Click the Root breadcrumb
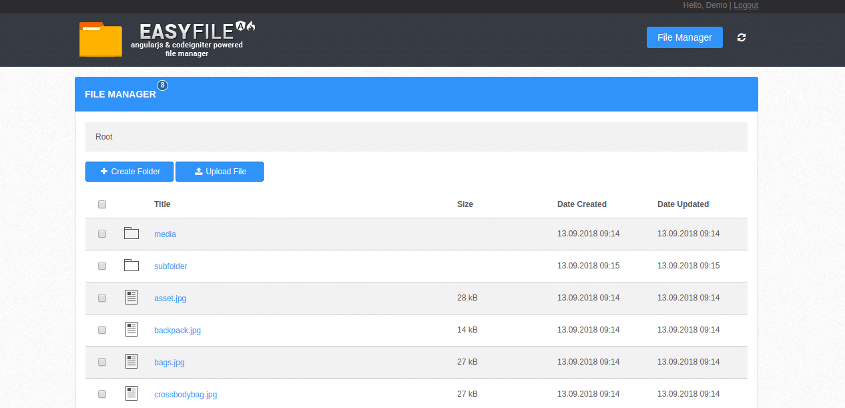The image size is (845, 408). [x=103, y=136]
